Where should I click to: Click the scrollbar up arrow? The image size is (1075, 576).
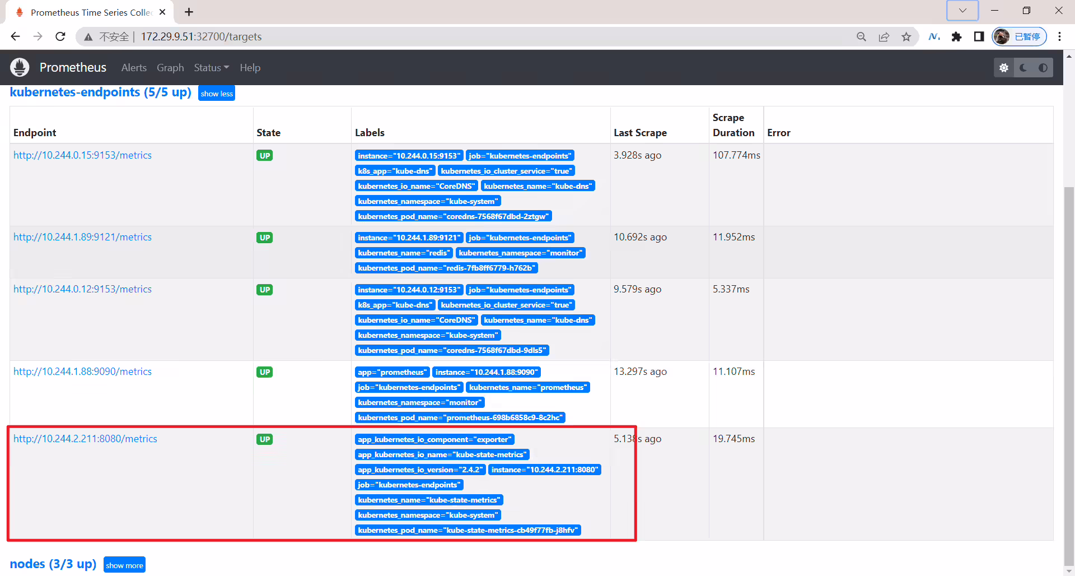[x=1069, y=56]
